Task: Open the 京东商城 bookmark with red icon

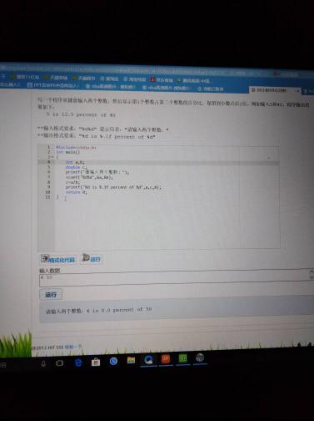Action: 162,80
